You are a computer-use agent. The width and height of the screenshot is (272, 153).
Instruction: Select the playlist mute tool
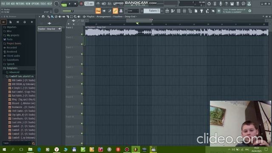point(60,17)
